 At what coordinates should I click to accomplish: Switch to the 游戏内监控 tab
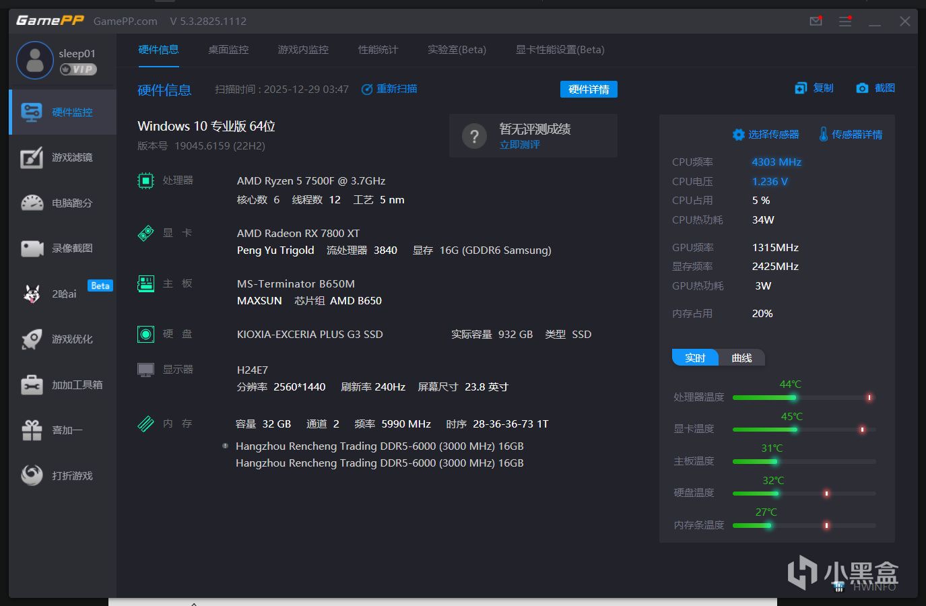point(303,50)
